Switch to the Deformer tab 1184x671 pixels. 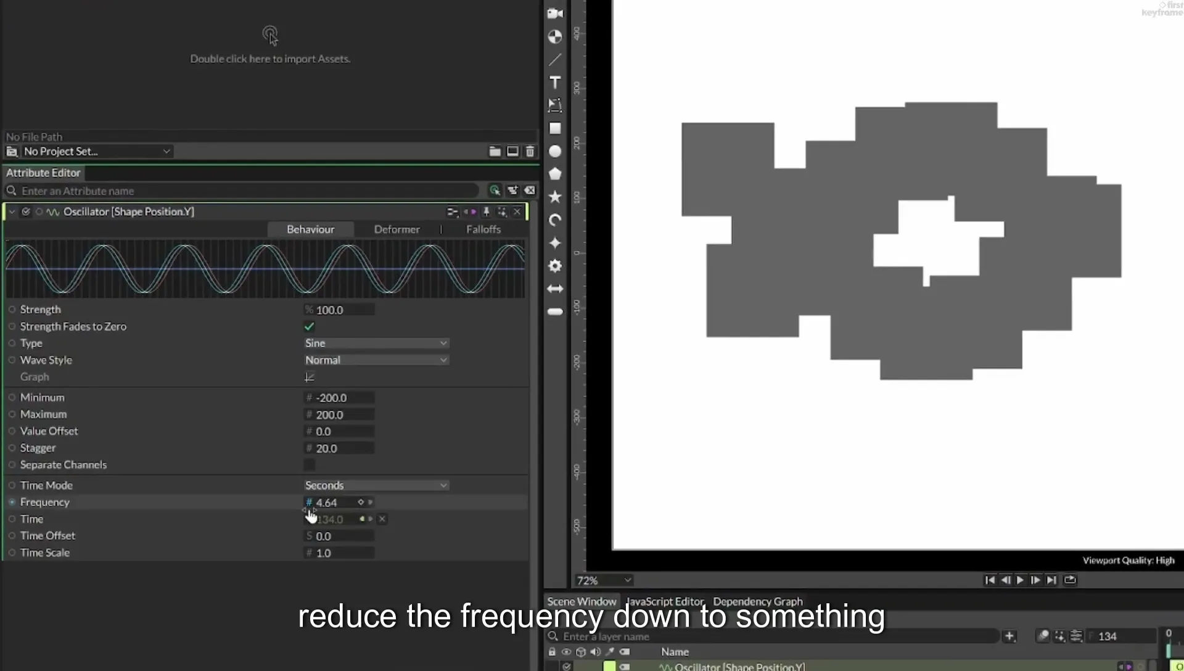(x=397, y=229)
